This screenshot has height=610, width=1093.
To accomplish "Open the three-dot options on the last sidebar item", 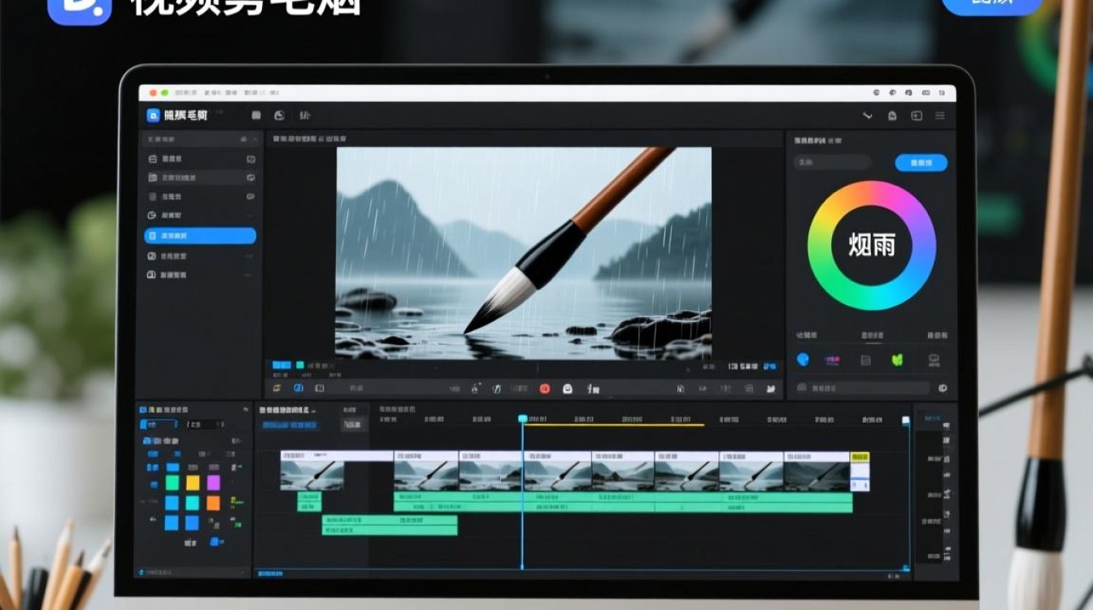I will click(250, 276).
